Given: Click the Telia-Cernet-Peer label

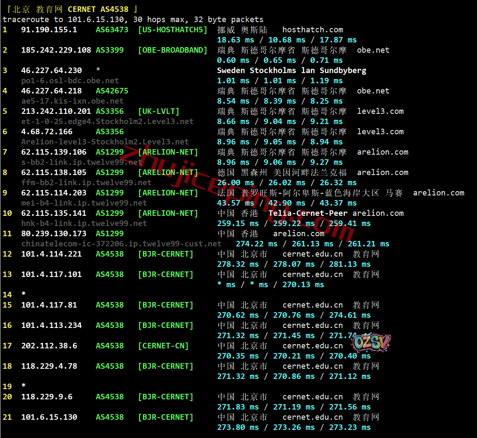Looking at the screenshot, I should [308, 213].
